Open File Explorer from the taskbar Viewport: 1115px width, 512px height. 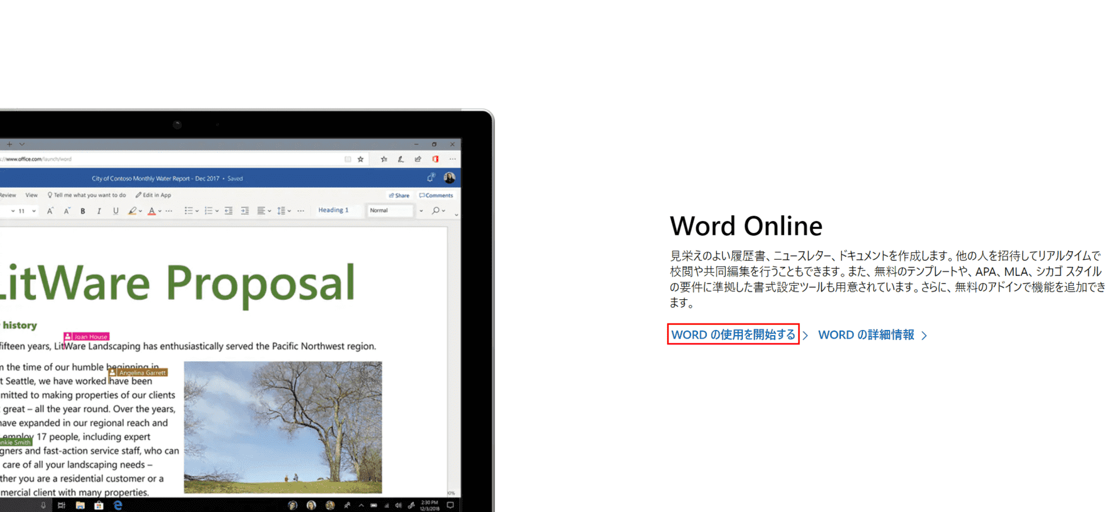(x=80, y=506)
